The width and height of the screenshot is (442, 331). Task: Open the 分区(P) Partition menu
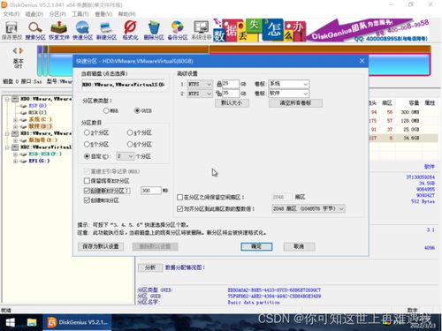point(57,14)
